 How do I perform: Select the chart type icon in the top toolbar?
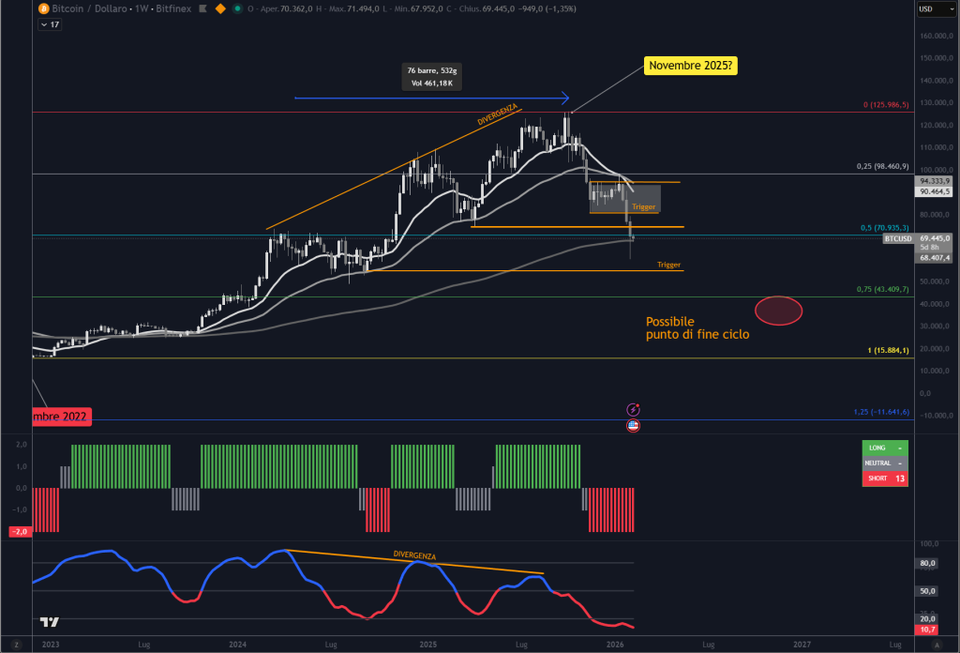point(202,8)
